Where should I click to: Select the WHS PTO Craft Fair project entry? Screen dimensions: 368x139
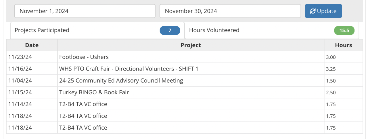pos(129,69)
